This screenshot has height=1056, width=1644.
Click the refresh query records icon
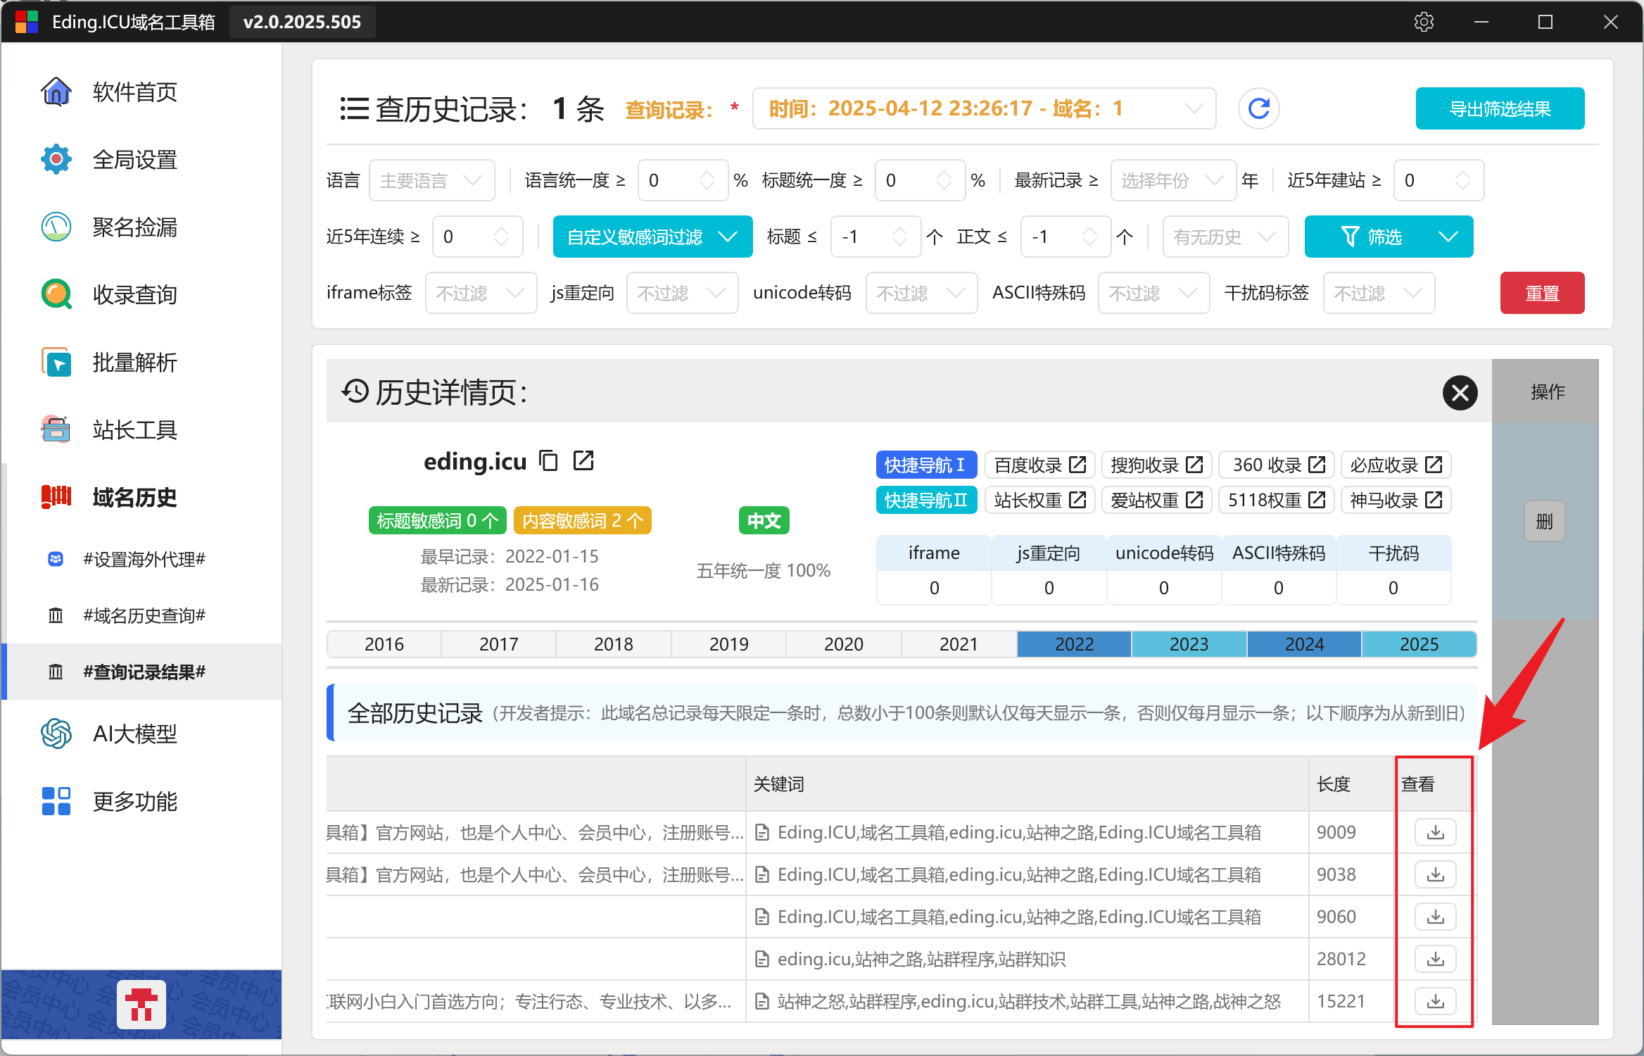pyautogui.click(x=1258, y=108)
